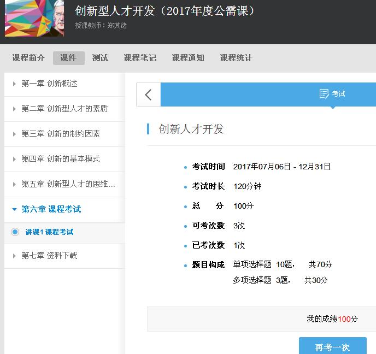
Task: View the 课程统计 tab
Action: (x=236, y=58)
